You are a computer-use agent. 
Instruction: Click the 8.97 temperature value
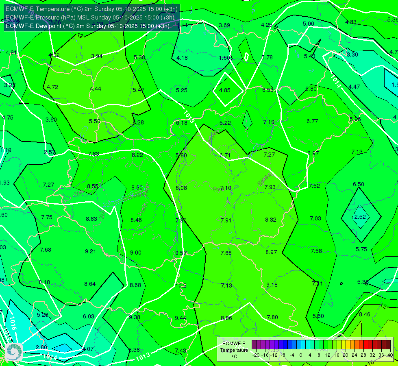(x=271, y=252)
